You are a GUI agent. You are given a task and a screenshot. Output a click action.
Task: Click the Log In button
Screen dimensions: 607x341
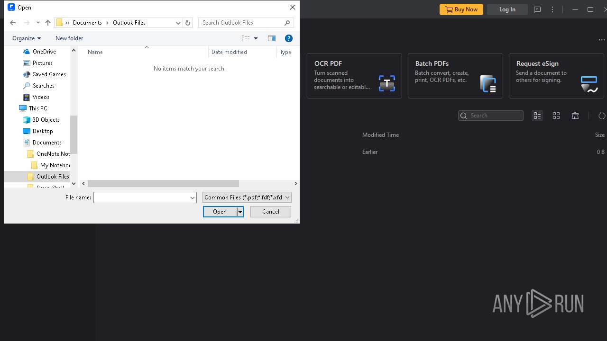click(x=507, y=9)
